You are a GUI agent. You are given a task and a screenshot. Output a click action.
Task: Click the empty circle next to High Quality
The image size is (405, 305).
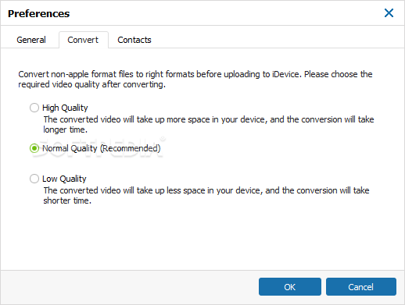34,108
